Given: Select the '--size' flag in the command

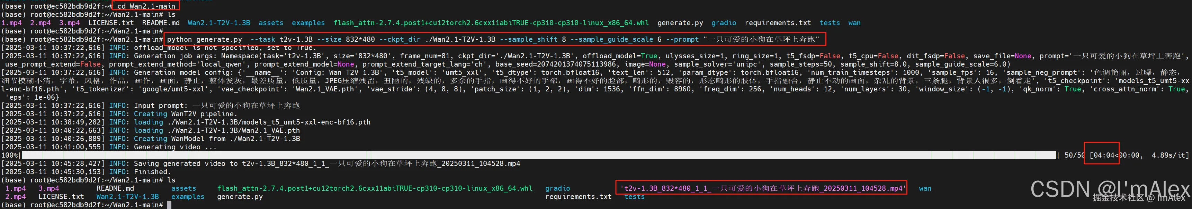Looking at the screenshot, I should (330, 39).
